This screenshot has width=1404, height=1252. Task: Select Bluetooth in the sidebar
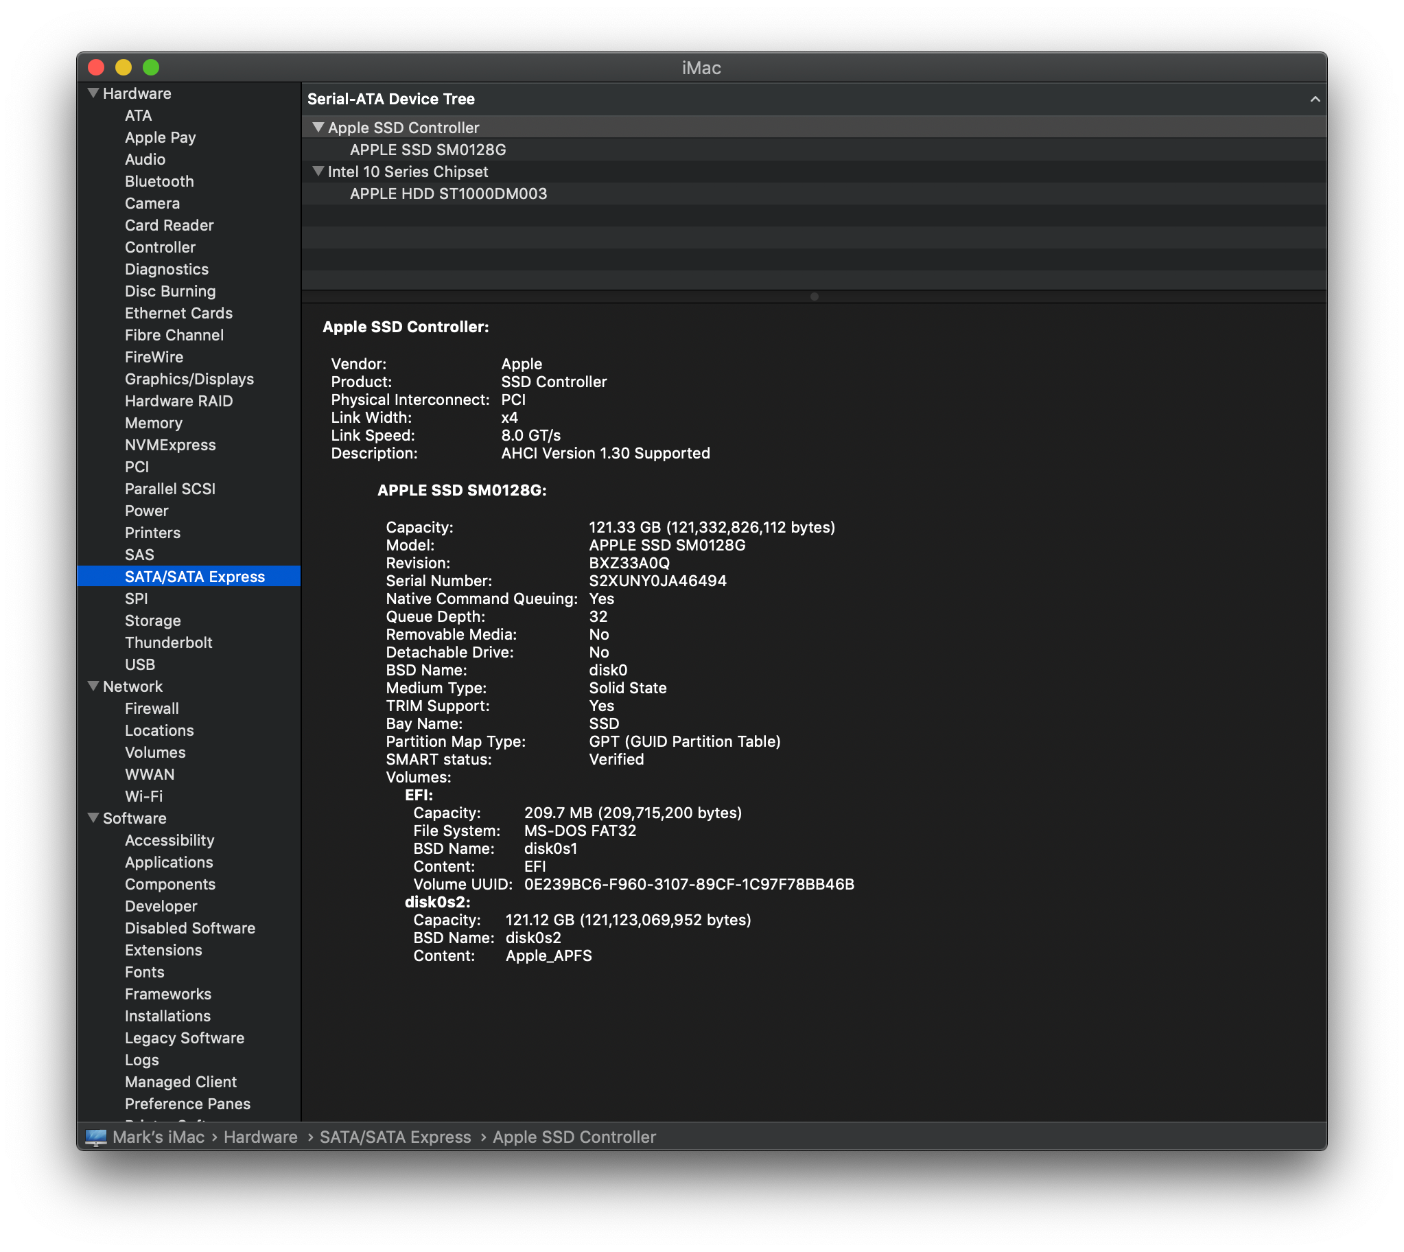coord(159,182)
